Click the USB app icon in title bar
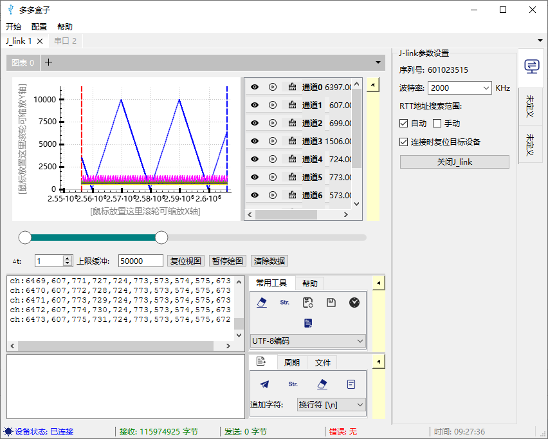This screenshot has width=548, height=439. 11,10
